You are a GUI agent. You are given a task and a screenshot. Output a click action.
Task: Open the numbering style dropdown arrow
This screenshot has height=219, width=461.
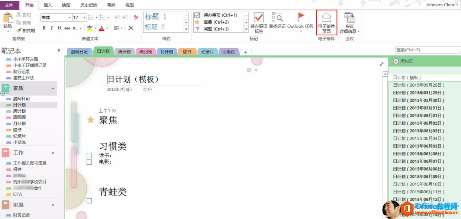108,17
